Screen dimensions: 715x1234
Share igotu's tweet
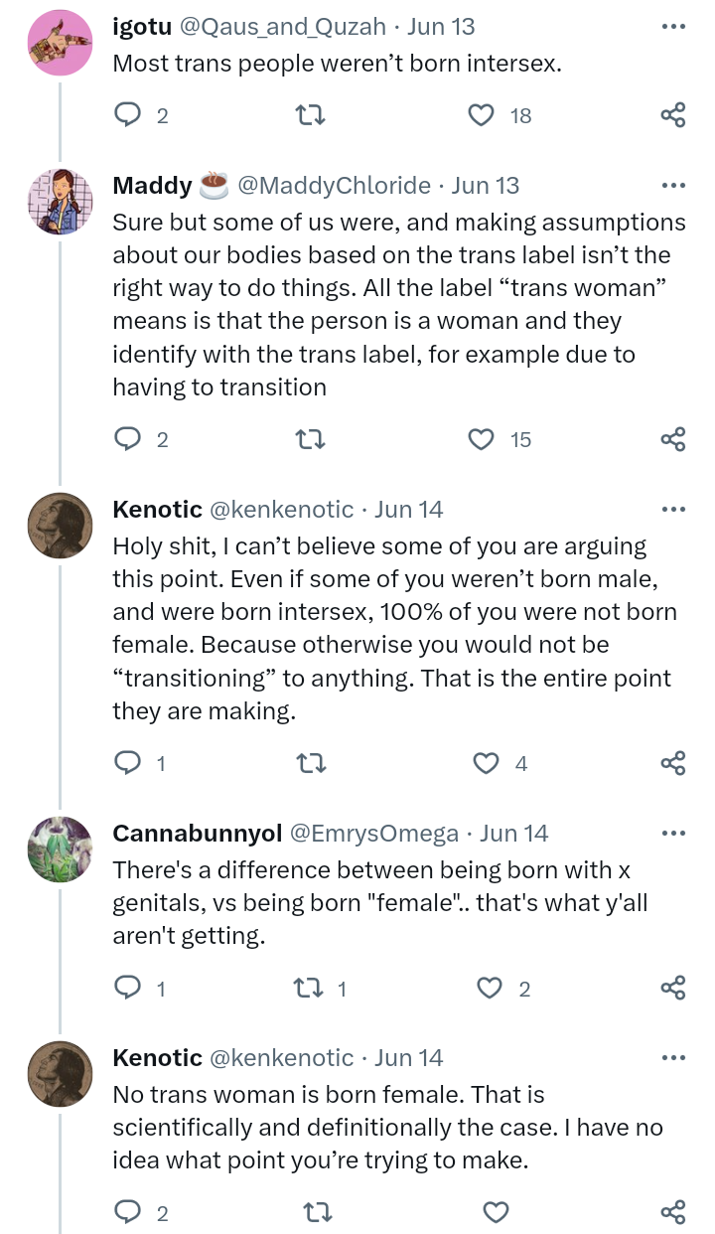point(673,115)
